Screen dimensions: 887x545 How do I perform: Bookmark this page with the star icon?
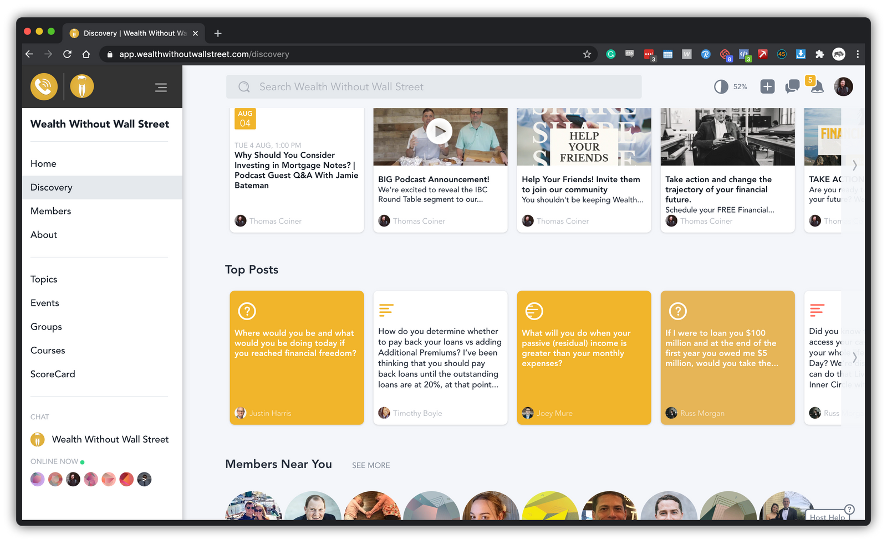click(587, 54)
